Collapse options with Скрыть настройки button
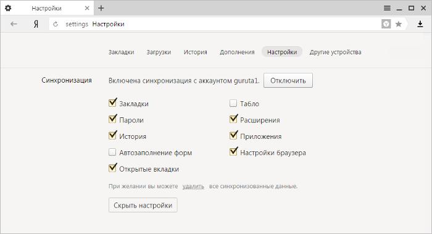 [143, 205]
